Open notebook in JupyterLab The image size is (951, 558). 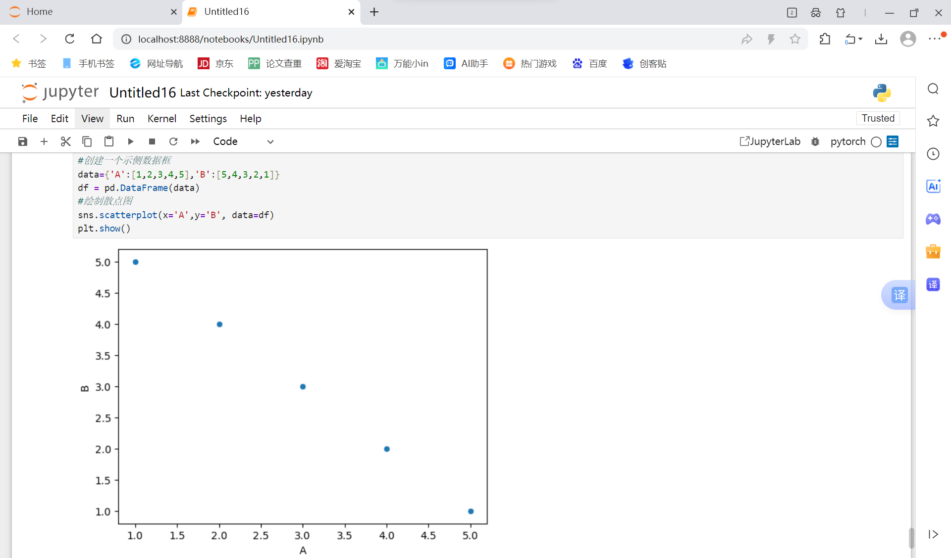point(770,141)
